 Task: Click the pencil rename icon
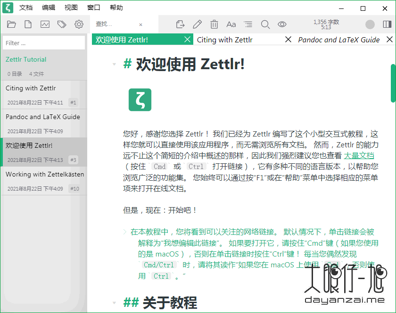click(197, 24)
